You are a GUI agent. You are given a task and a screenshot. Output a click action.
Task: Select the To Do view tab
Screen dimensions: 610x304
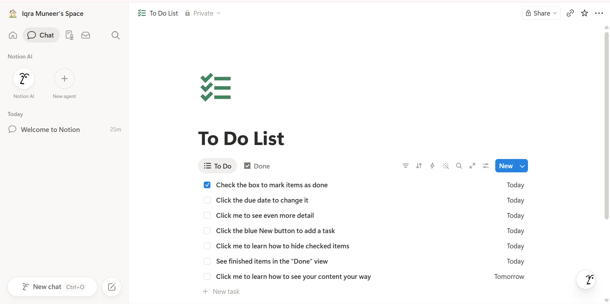click(x=218, y=166)
